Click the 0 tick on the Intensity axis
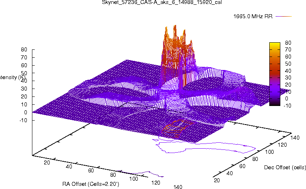This screenshot has height=189, width=306. coord(26,112)
